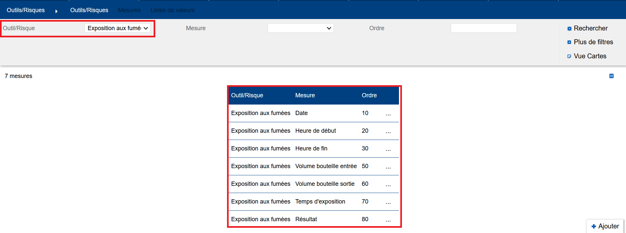Open the ellipsis menu for Résultat row
The height and width of the screenshot is (233, 626).
(388, 220)
